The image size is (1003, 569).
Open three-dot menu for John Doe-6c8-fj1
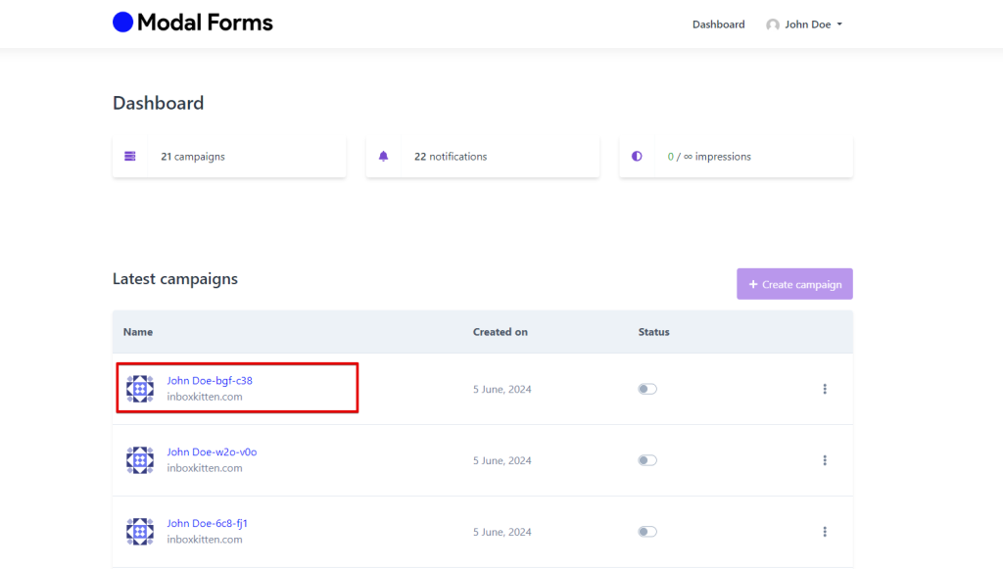coord(825,532)
